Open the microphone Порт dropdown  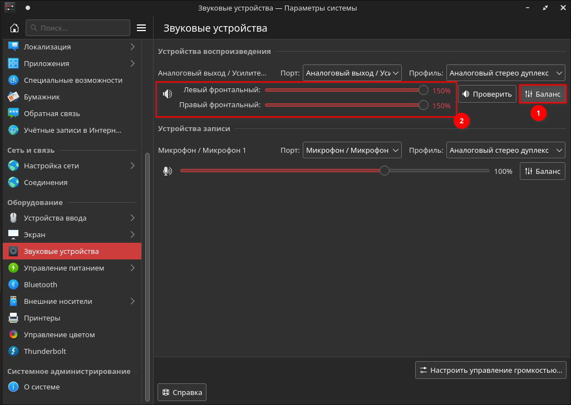click(352, 150)
